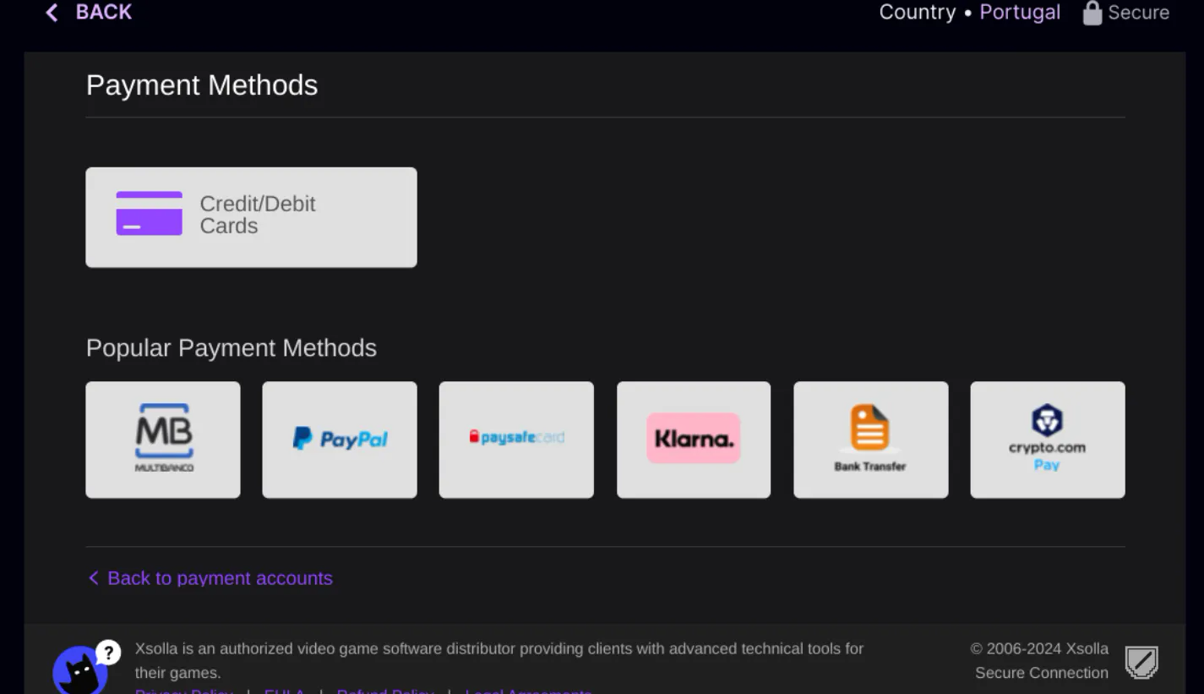Select the paysafecard payment option

point(516,440)
